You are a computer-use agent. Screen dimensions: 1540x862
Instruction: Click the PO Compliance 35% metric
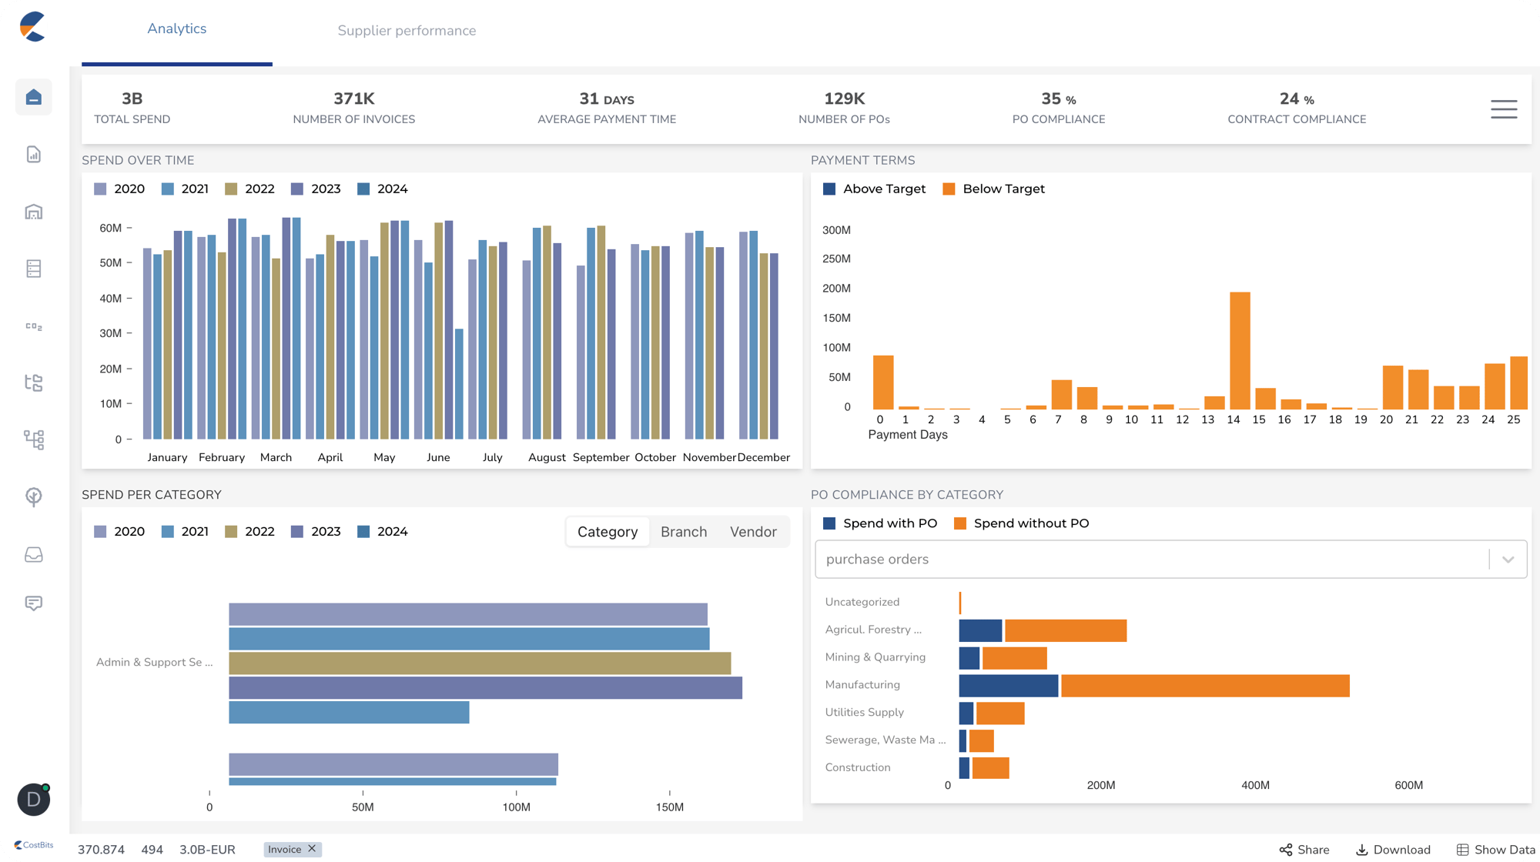pyautogui.click(x=1059, y=108)
